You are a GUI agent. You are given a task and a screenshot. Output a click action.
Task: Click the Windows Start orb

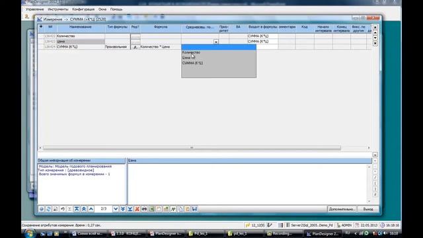[x=30, y=233]
